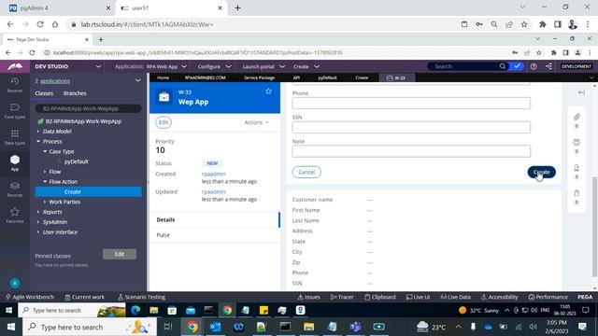Collapse the right utility panel arrow

(x=581, y=93)
